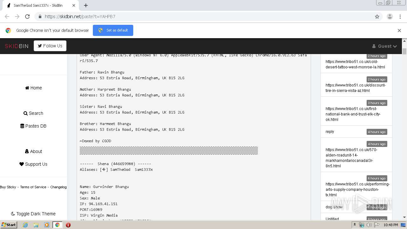Open the cold-desert-tattoo-west-monroe-la paste link
This screenshot has height=229, width=407.
pyautogui.click(x=355, y=64)
